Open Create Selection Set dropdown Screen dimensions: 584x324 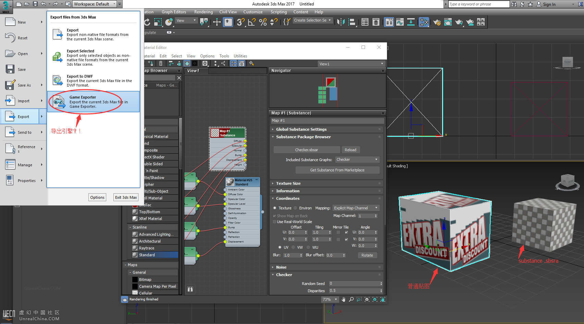313,20
